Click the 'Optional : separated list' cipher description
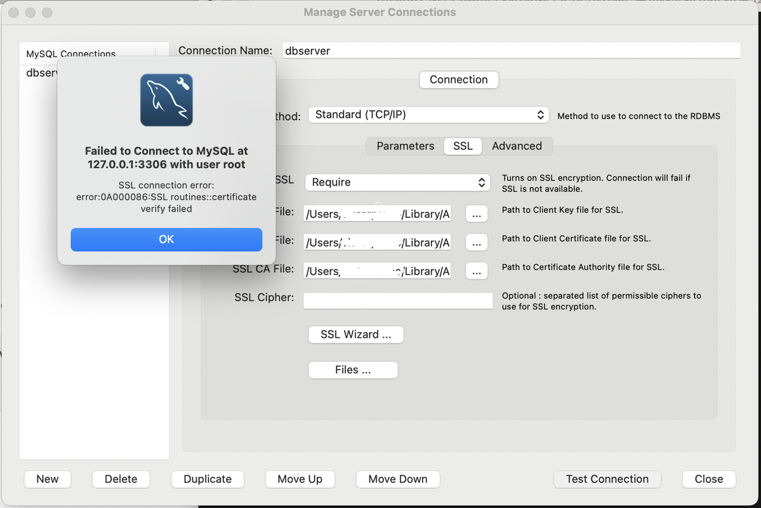This screenshot has width=761, height=508. point(601,301)
